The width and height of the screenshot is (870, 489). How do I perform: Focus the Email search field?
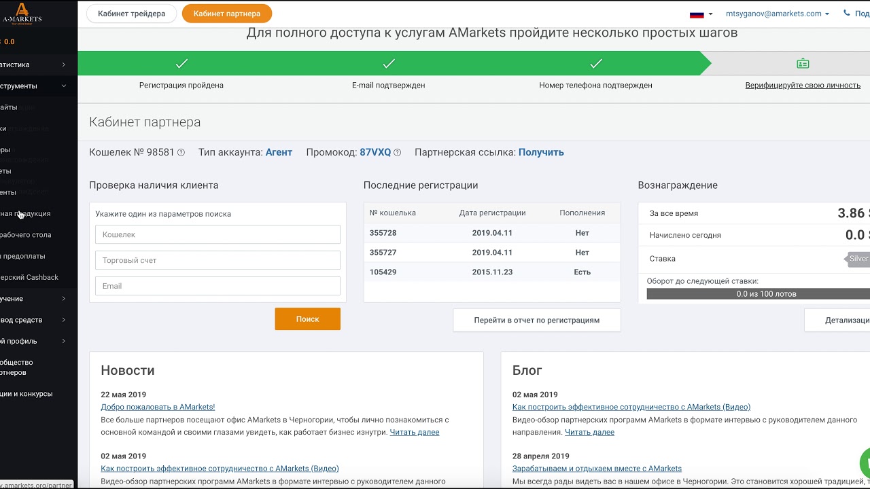(x=217, y=286)
